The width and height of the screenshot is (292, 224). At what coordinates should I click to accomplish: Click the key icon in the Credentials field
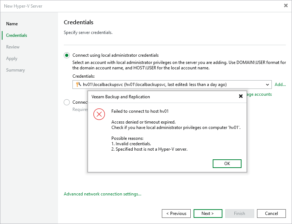(x=76, y=84)
